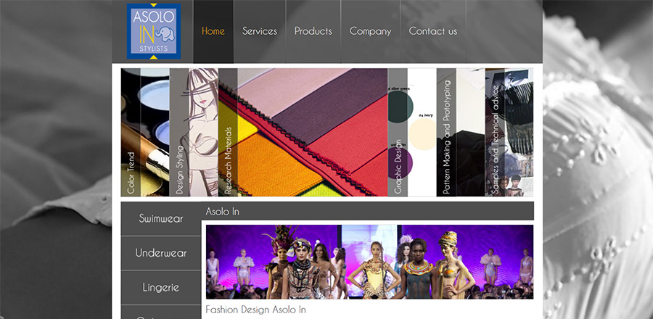653x319 pixels.
Task: Select the Swimwear category
Action: click(x=160, y=218)
